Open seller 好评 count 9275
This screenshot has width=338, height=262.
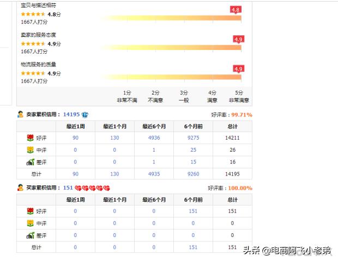pyautogui.click(x=194, y=138)
